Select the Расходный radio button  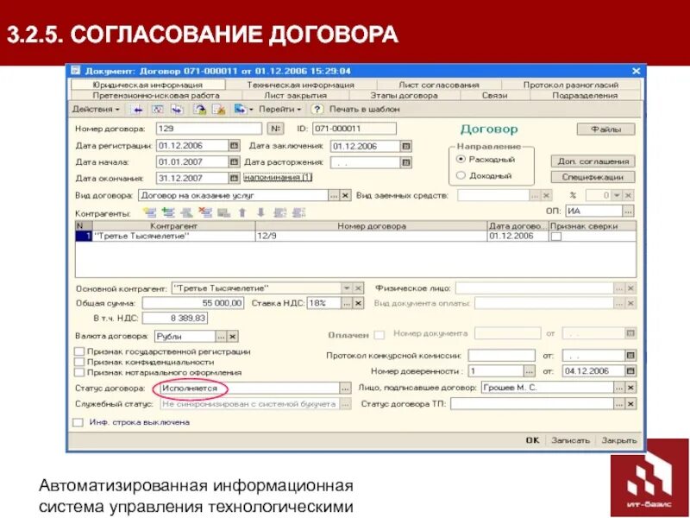[x=461, y=159]
